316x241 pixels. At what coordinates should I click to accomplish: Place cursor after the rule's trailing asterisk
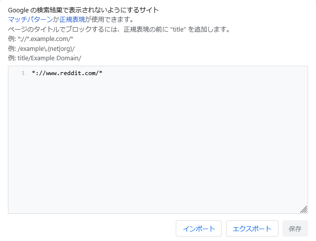102,73
